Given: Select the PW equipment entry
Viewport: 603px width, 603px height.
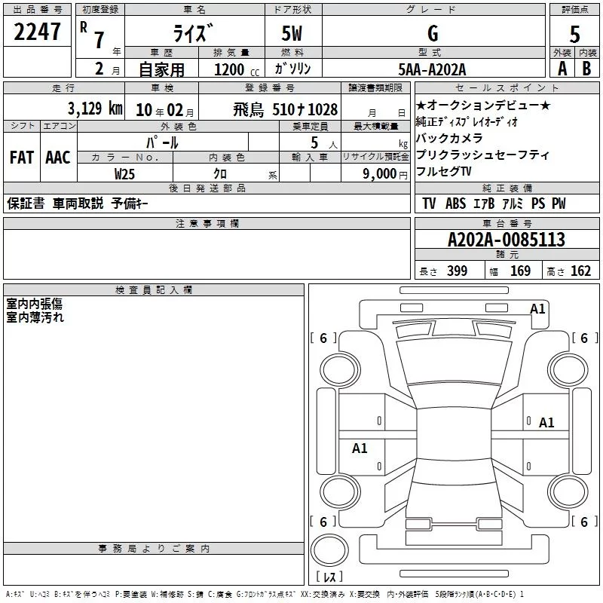Looking at the screenshot, I should (559, 203).
